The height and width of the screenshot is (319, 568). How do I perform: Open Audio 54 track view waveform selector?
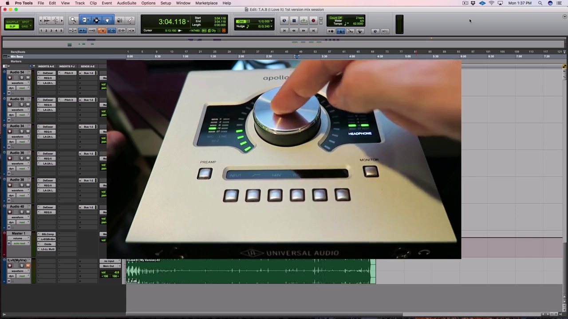(x=19, y=83)
